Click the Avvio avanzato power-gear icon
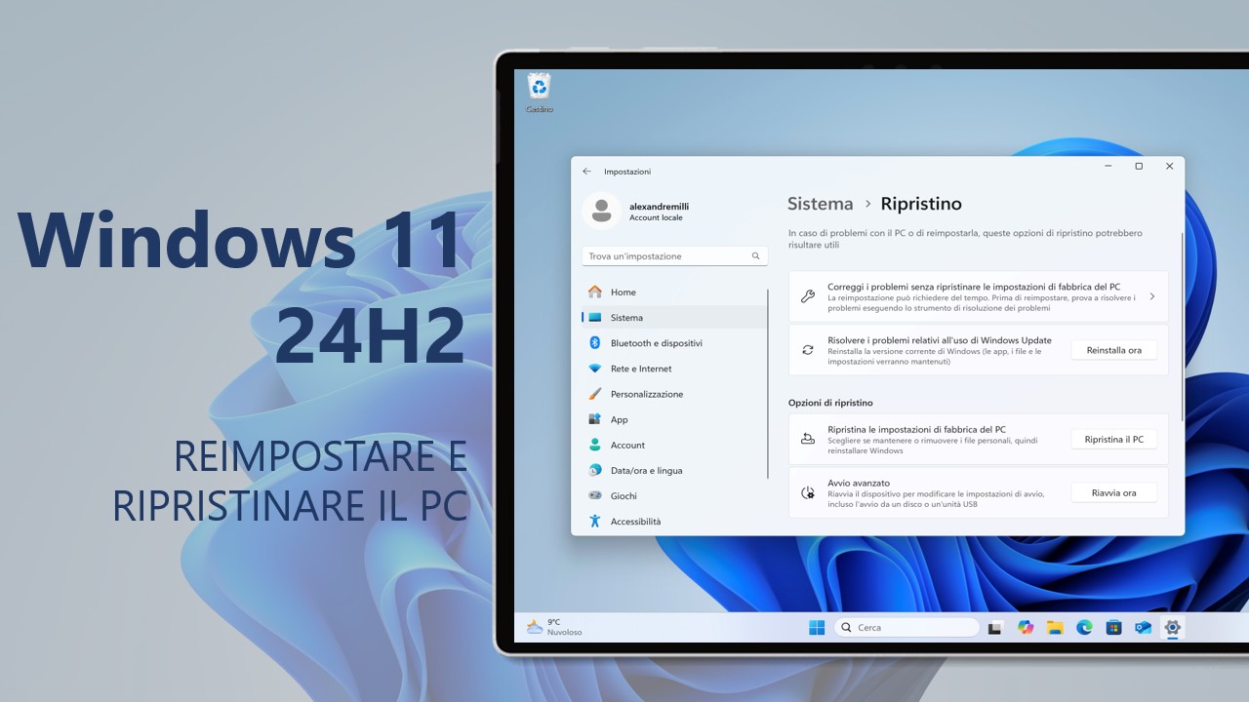This screenshot has height=702, width=1249. click(808, 492)
